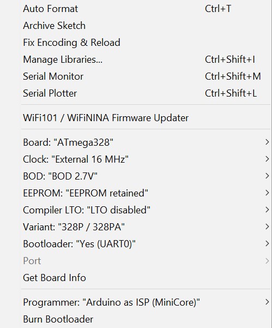Expand the Board "ATmega328" submenu
The height and width of the screenshot is (328, 272).
point(146,142)
